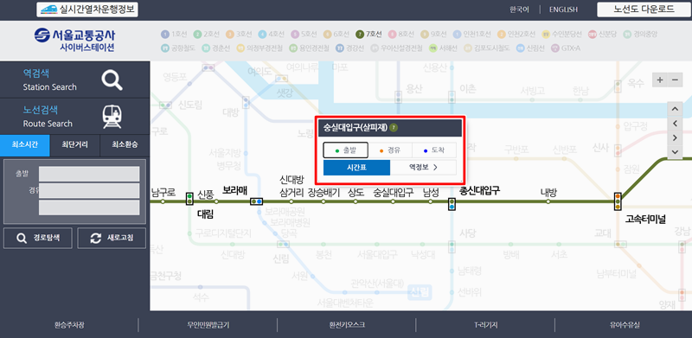Select the 경강선 line icon
692x338 pixels.
click(x=340, y=48)
